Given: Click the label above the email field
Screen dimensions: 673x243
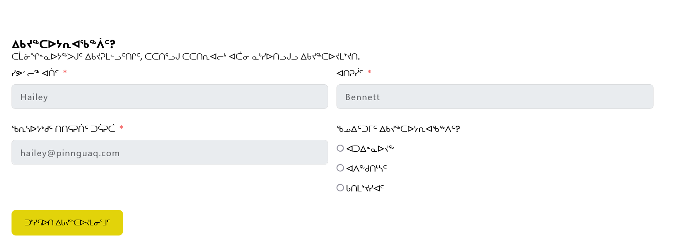Looking at the screenshot, I should pyautogui.click(x=63, y=129).
